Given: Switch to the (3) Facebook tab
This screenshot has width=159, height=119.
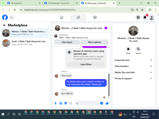Looking at the screenshot, I should pyautogui.click(x=24, y=3).
